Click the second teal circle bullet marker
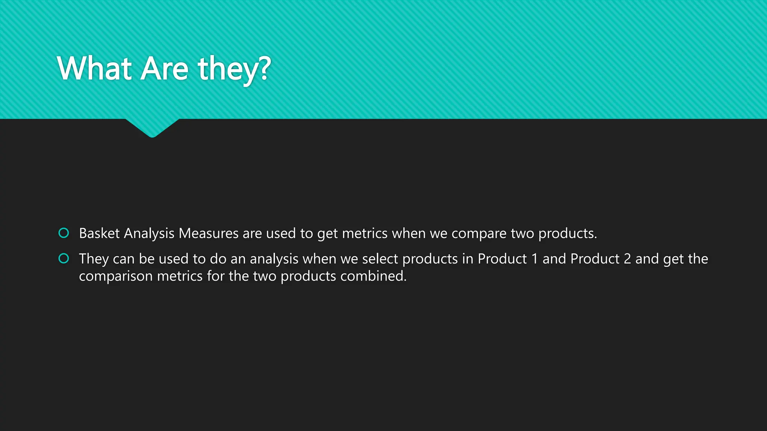The width and height of the screenshot is (767, 431). tap(64, 259)
